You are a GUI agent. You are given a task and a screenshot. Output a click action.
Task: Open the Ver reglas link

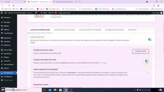pos(103,63)
